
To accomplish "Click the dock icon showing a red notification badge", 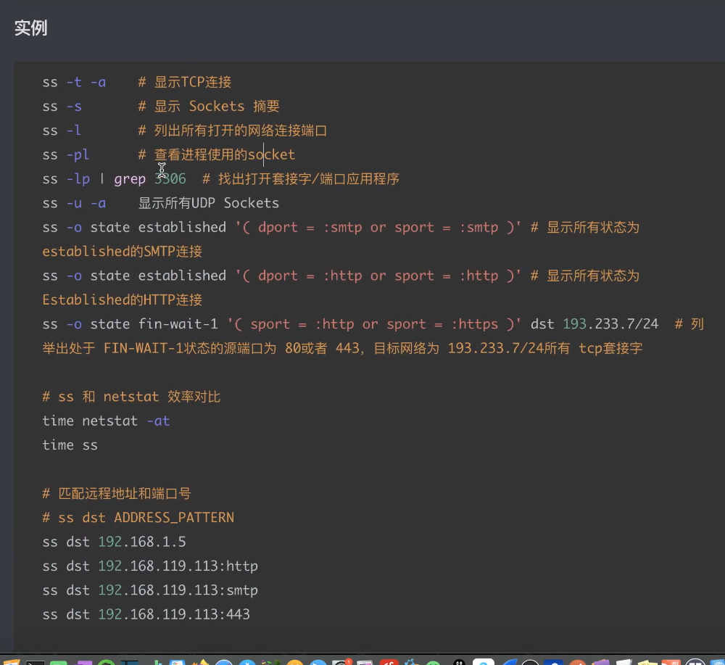I will point(341,661).
